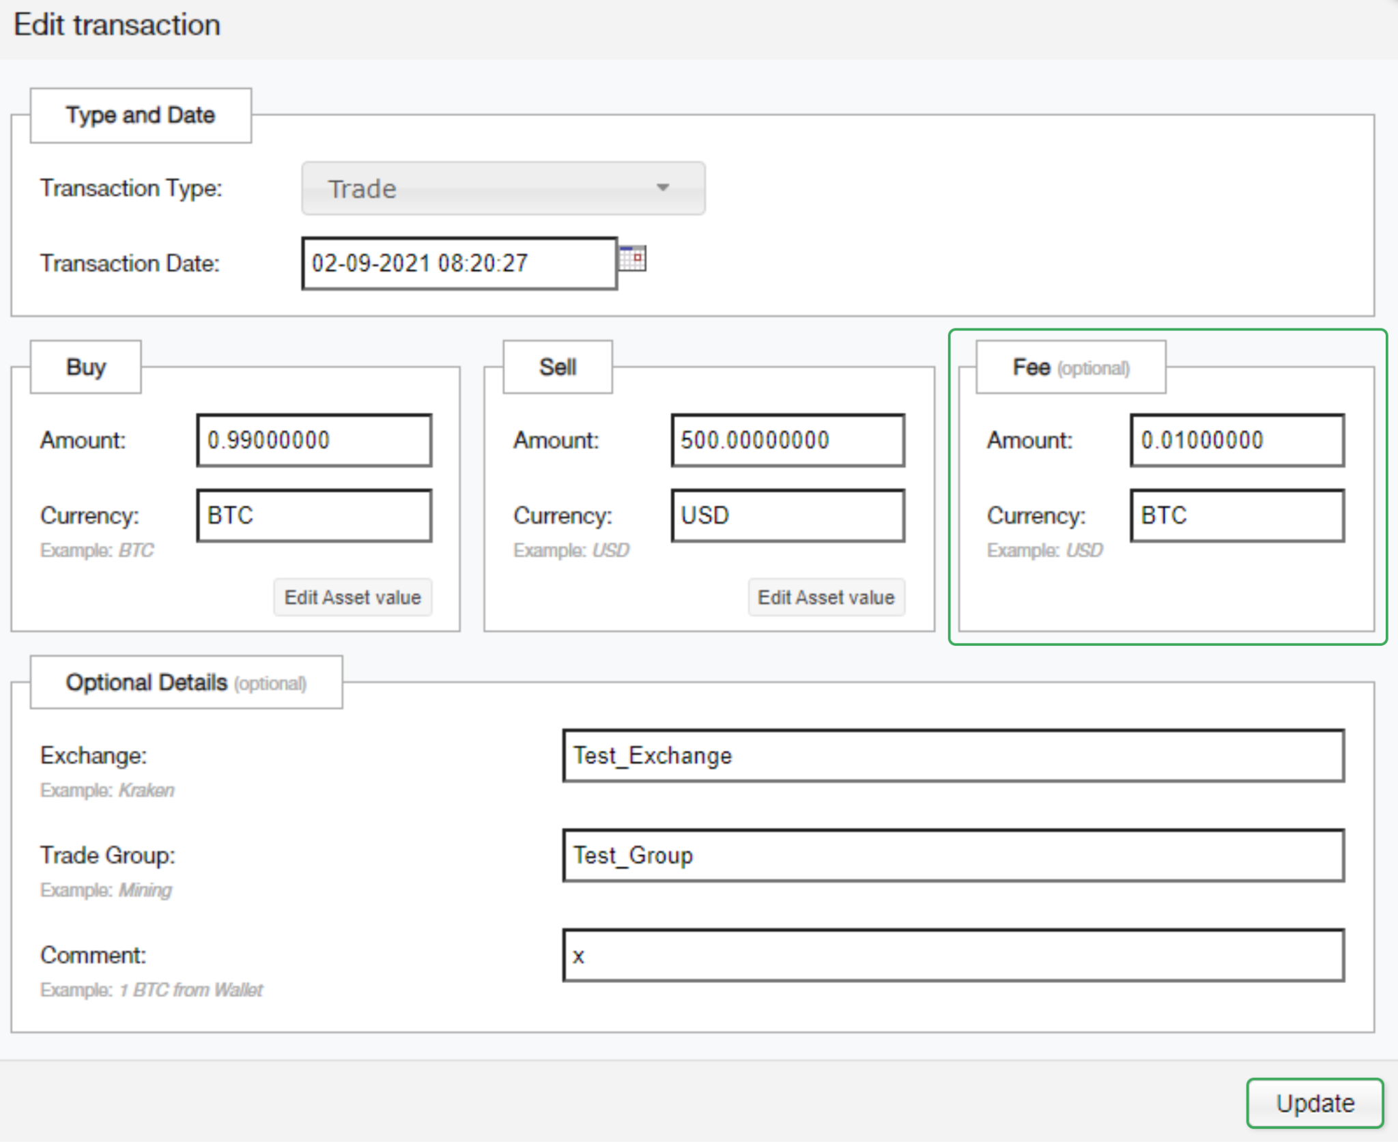Click Edit Asset value under Sell
Screen dimensions: 1398x1142
(x=826, y=597)
